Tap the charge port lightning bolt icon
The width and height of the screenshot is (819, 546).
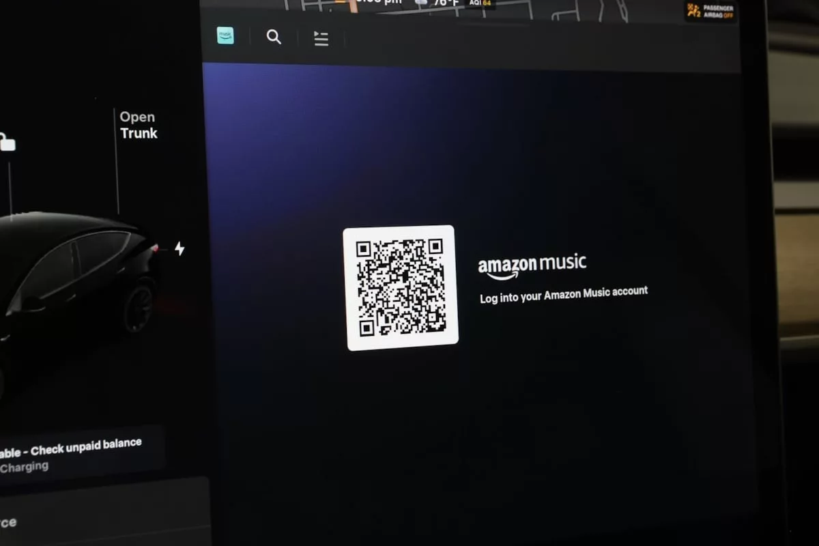179,248
